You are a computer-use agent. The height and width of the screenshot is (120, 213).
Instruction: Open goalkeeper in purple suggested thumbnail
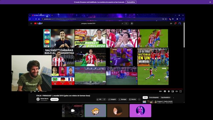pos(121,57)
